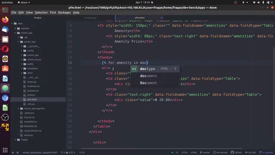The width and height of the screenshot is (275, 155).
Task: Open pf.html in the tree
Action: click(x=31, y=95)
